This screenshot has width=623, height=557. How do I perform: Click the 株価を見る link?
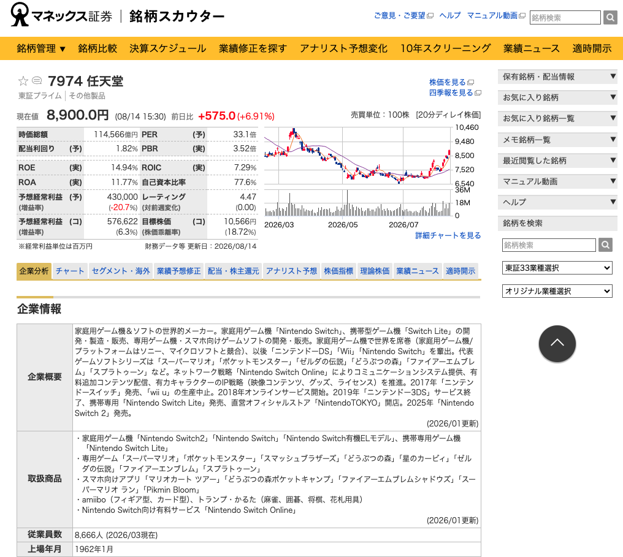448,82
